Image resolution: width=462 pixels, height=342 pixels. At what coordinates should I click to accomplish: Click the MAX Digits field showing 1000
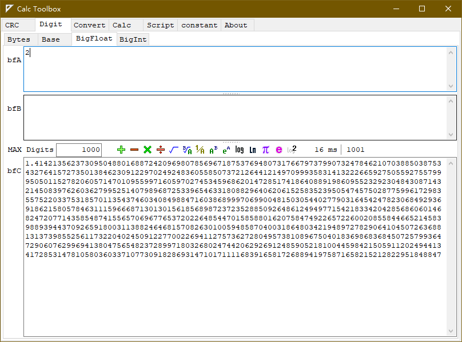tap(79, 150)
